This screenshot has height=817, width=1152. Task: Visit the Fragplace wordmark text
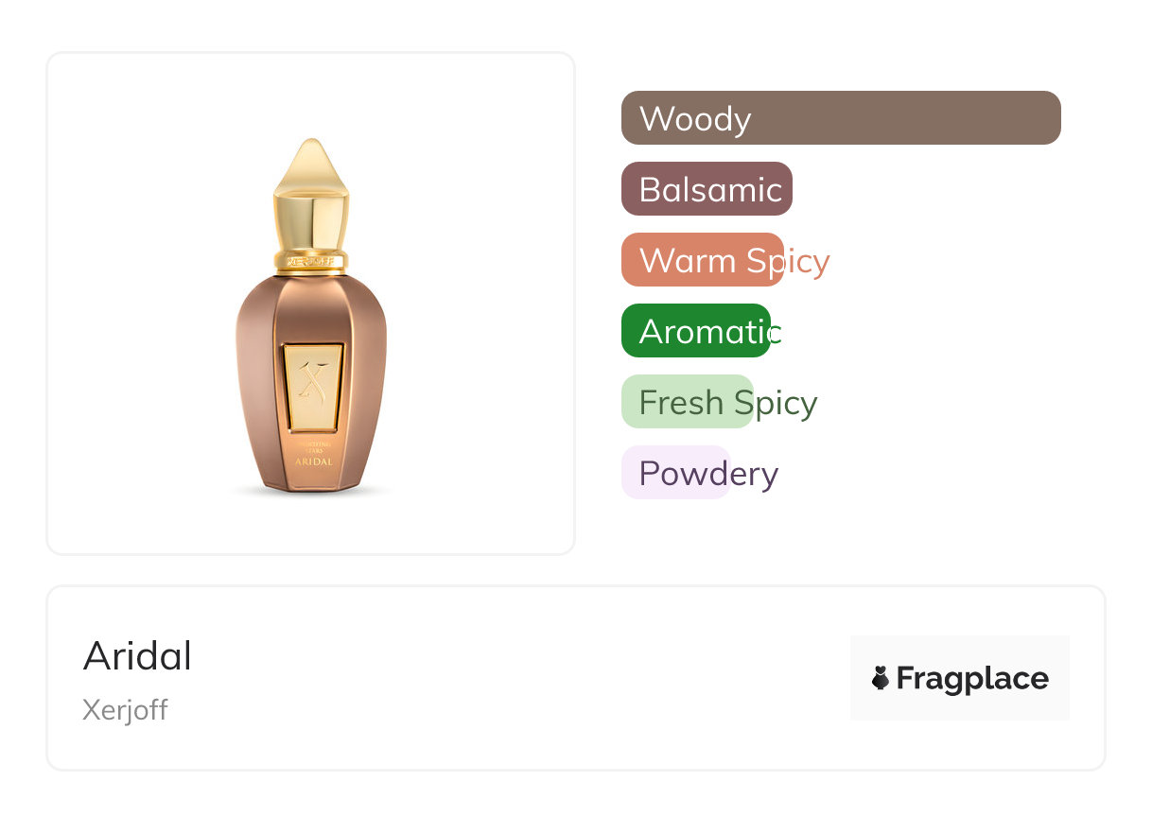click(972, 678)
